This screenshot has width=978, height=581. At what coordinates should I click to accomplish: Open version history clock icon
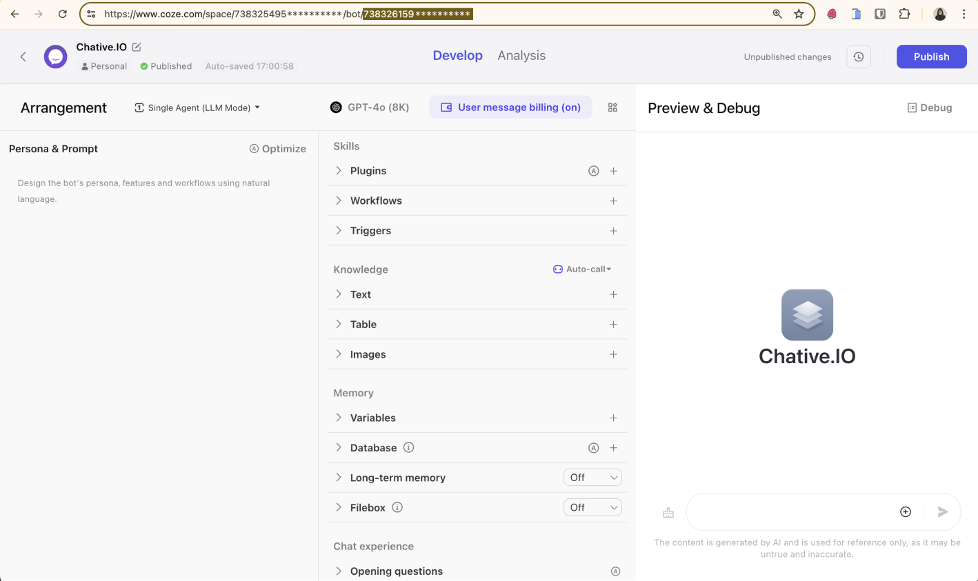[x=859, y=57]
